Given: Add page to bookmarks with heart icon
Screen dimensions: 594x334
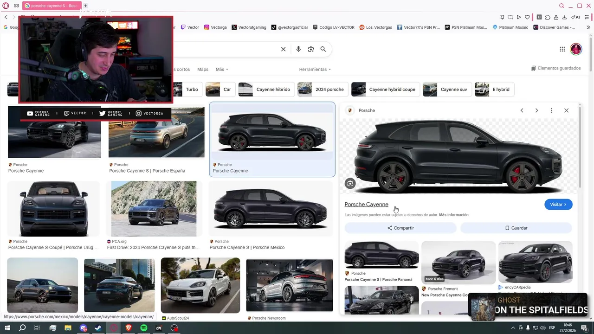Looking at the screenshot, I should [527, 17].
